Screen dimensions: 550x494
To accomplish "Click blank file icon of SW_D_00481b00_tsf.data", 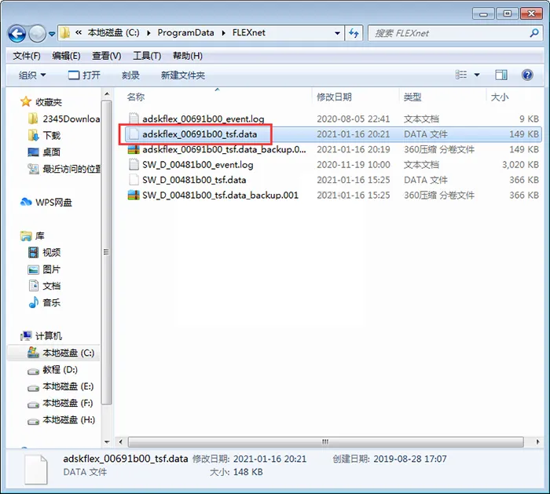I will pyautogui.click(x=134, y=180).
